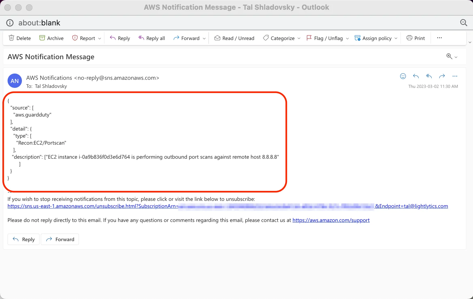Click the zoom magnifier in message header

449,56
